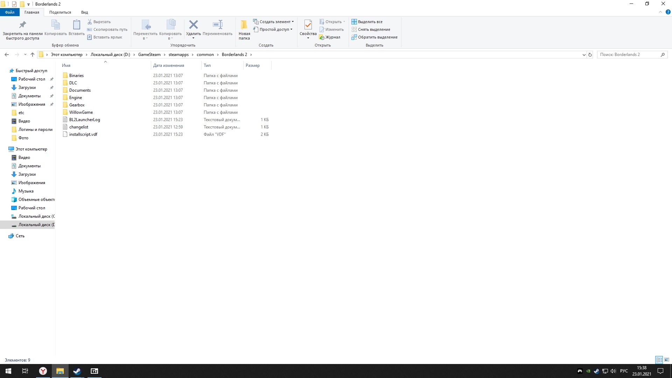Image resolution: width=672 pixels, height=378 pixels.
Task: Sort by Name (Имя) column
Action: click(106, 65)
